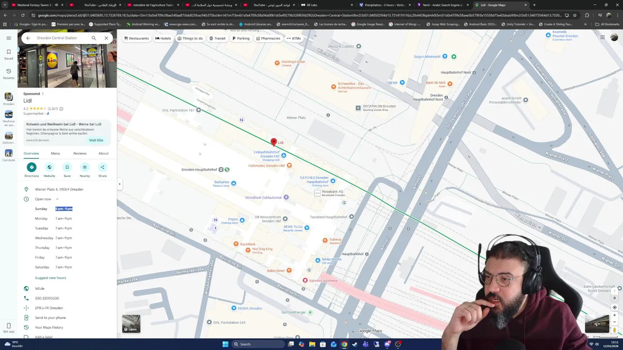623x350 pixels.
Task: Bookmark page with the star icon
Action: [575, 15]
